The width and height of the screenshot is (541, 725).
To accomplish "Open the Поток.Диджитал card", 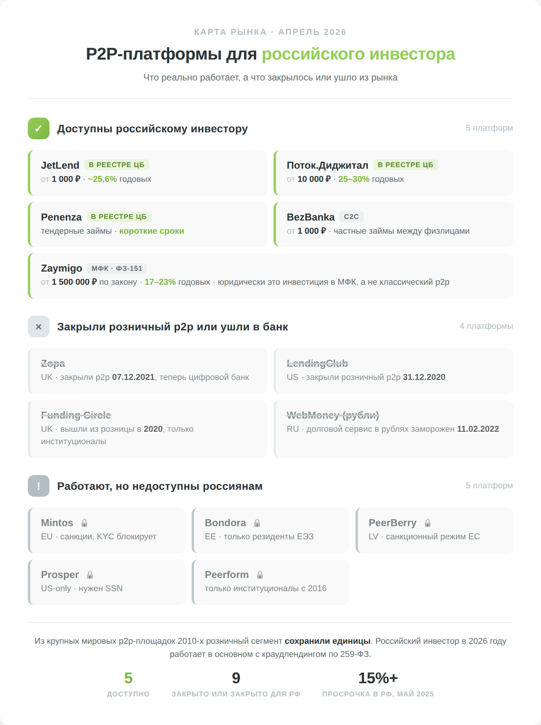I will pyautogui.click(x=393, y=173).
